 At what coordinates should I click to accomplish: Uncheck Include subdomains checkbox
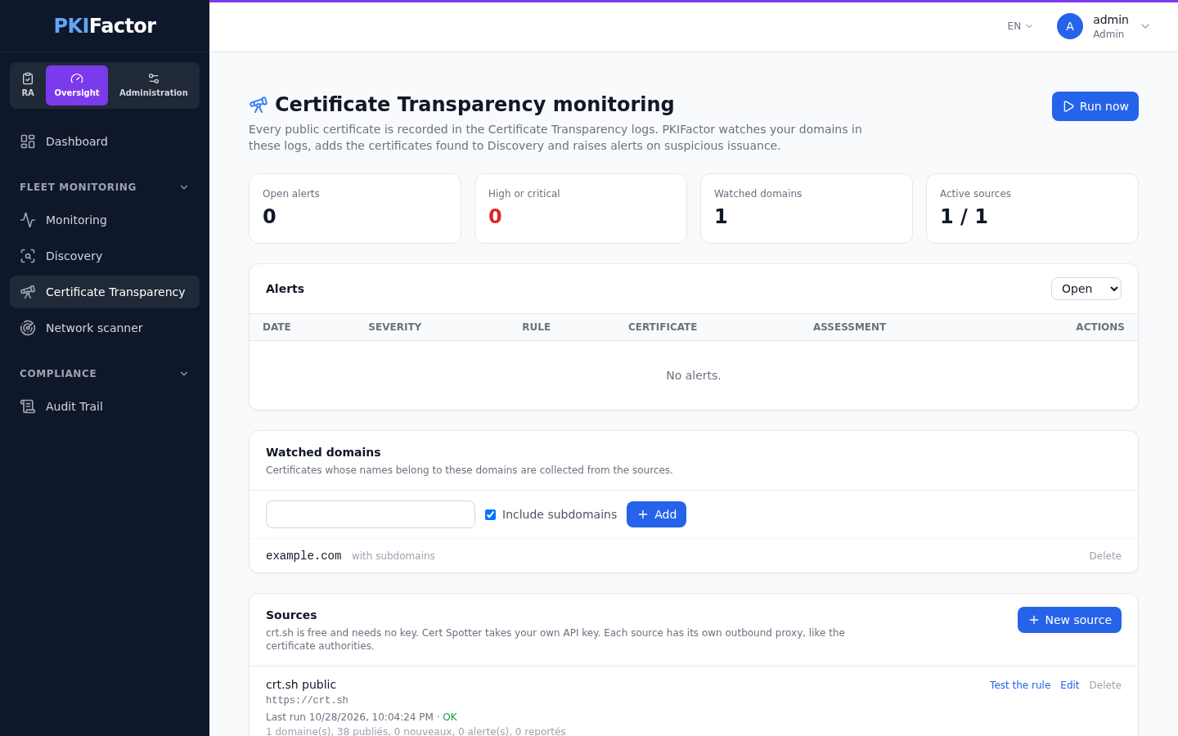click(x=491, y=514)
